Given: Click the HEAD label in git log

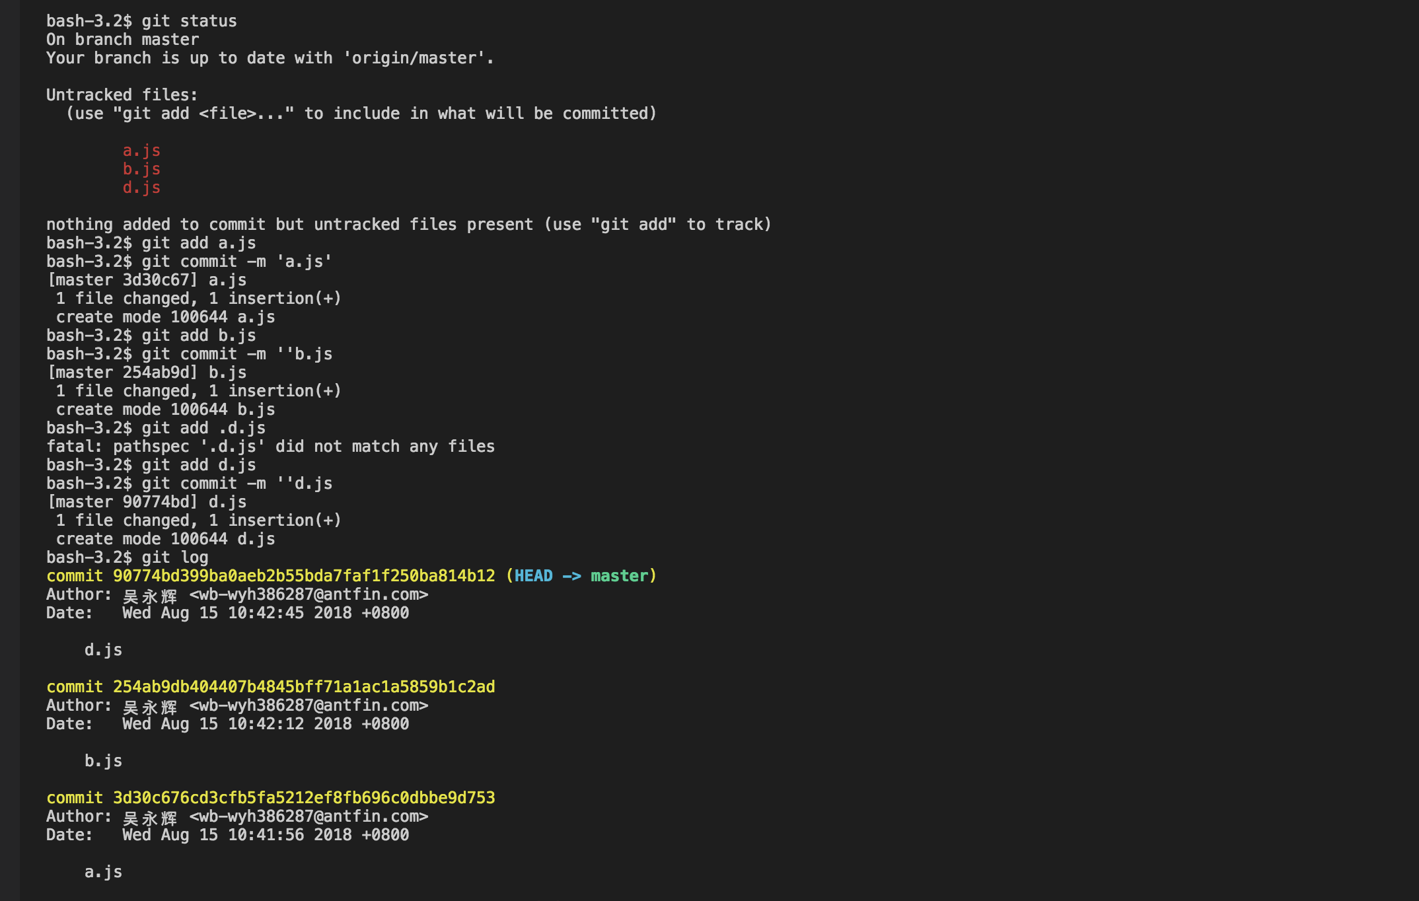Looking at the screenshot, I should pyautogui.click(x=534, y=576).
